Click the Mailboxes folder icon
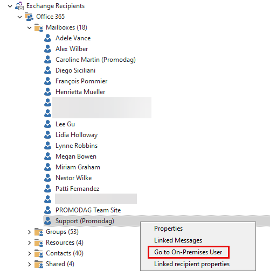 pos(39,27)
